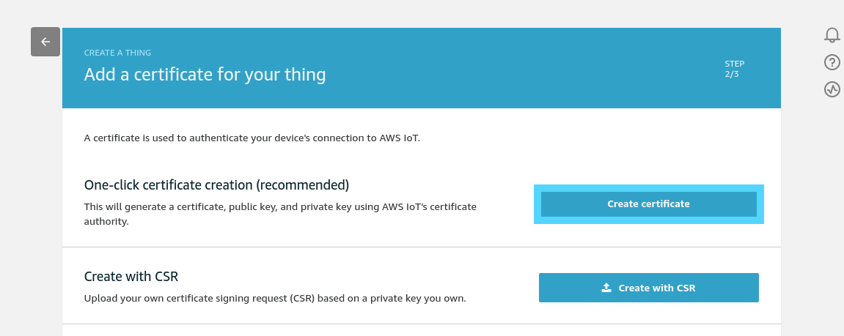The height and width of the screenshot is (336, 844).
Task: Click the divider line below the CSR section
Action: pos(421,324)
